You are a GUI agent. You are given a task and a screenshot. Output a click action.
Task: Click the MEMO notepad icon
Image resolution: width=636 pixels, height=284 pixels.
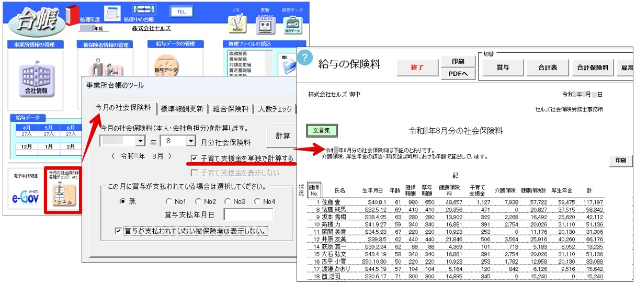236,25
